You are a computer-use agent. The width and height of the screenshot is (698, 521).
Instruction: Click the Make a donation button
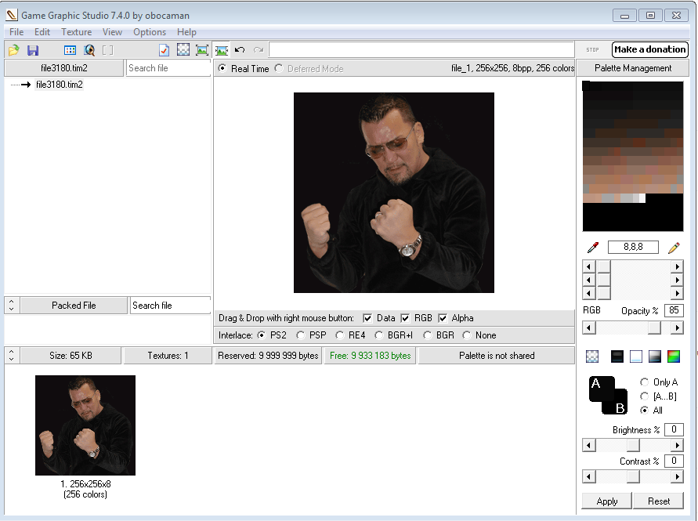(649, 49)
